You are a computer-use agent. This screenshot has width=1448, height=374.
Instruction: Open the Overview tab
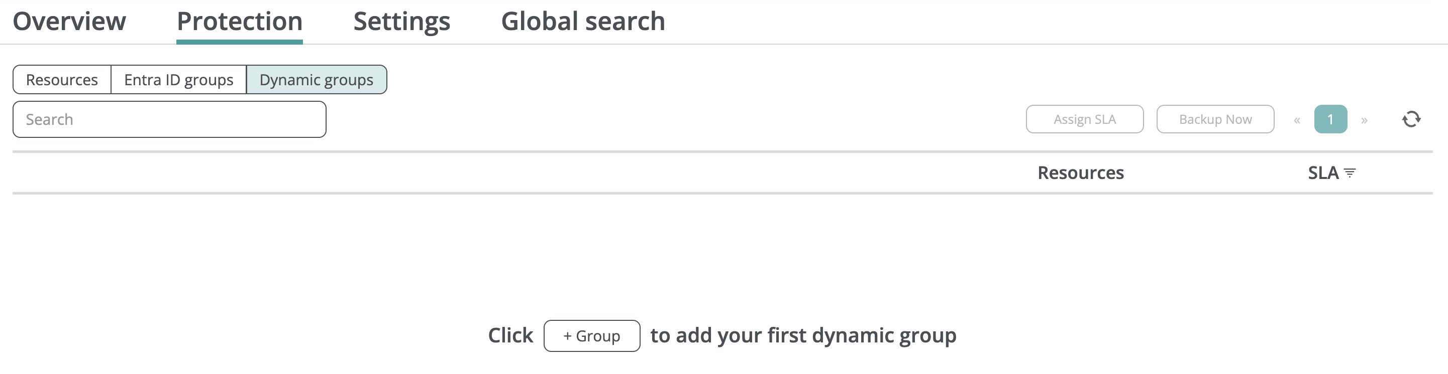(69, 22)
